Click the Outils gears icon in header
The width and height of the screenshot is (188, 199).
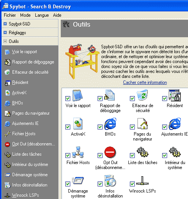coord(66,24)
